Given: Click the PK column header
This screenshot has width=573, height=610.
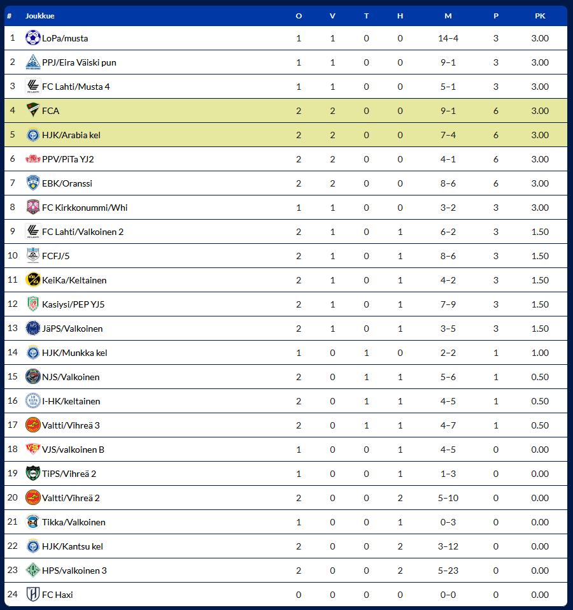Looking at the screenshot, I should pyautogui.click(x=540, y=16).
